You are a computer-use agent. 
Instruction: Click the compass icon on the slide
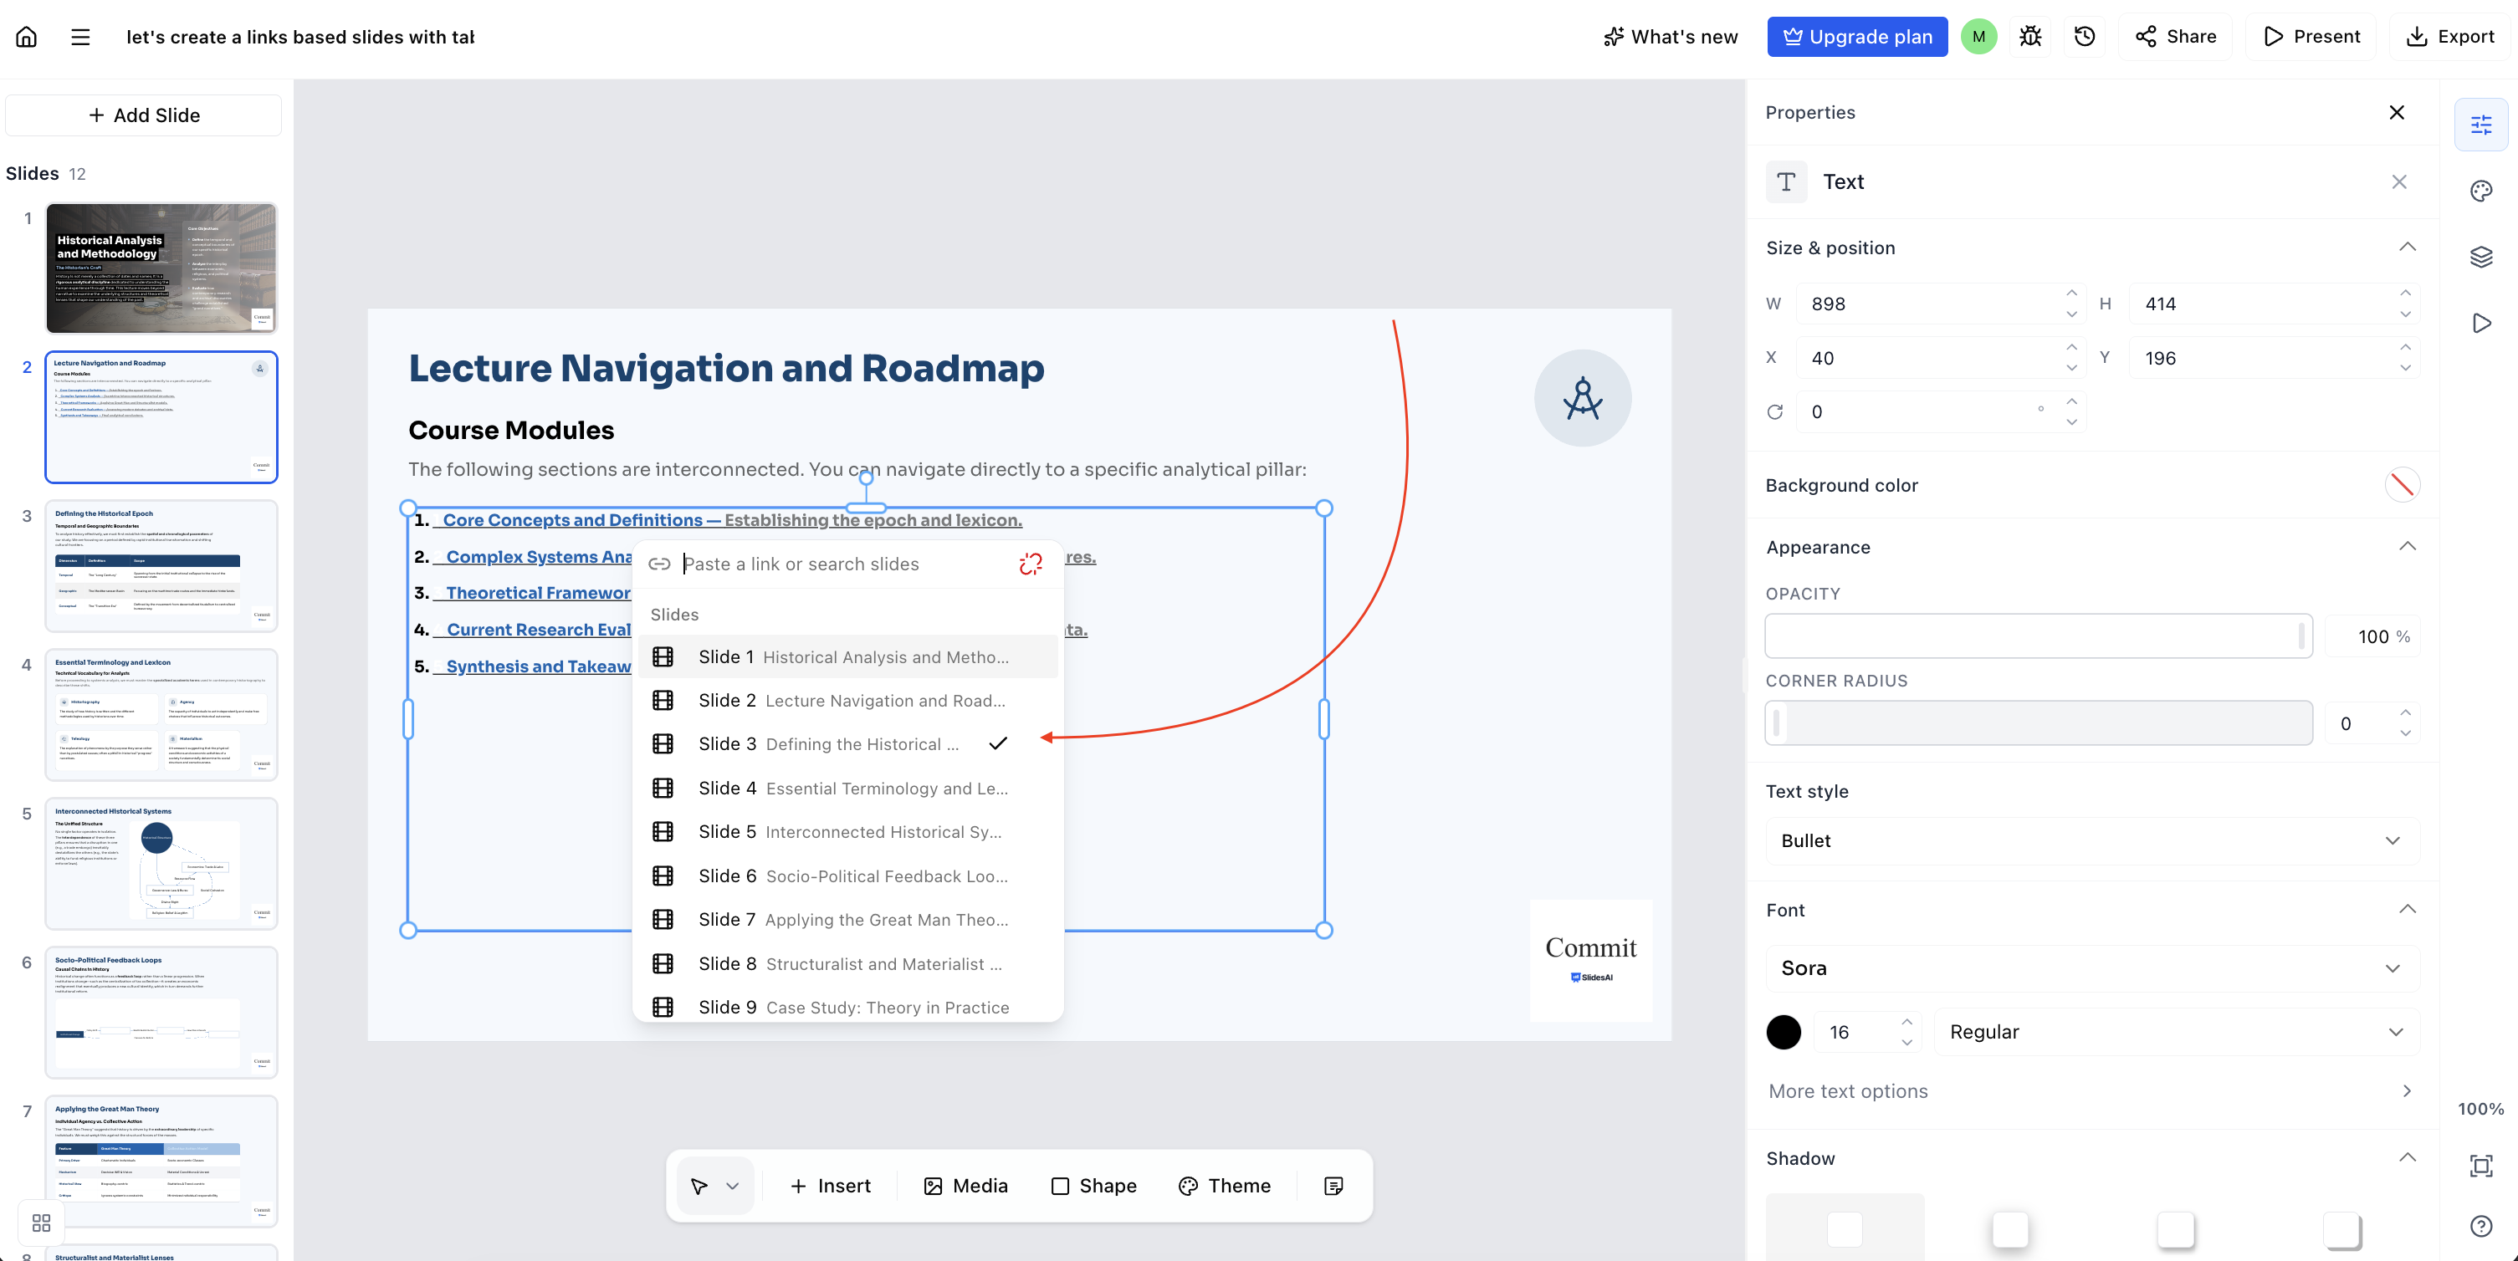point(1583,399)
